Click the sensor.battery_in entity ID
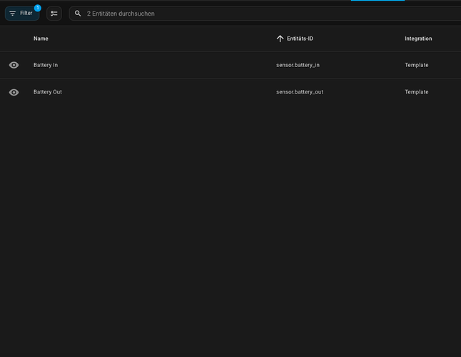Screen dimensions: 461x357 click(298, 65)
